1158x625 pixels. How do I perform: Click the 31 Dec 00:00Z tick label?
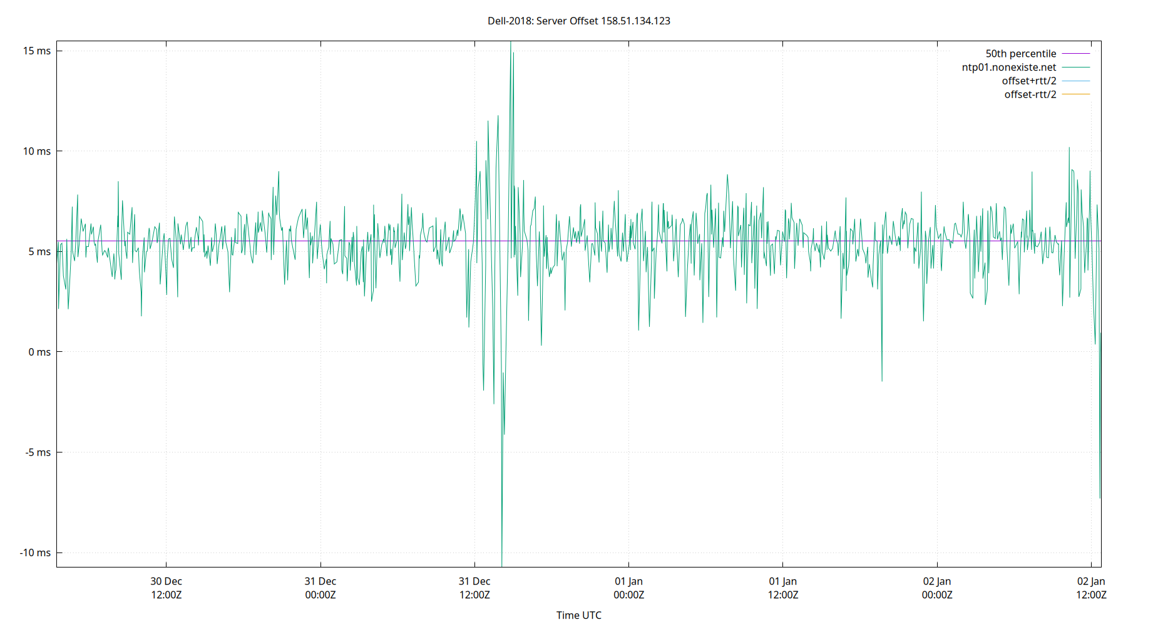point(320,588)
